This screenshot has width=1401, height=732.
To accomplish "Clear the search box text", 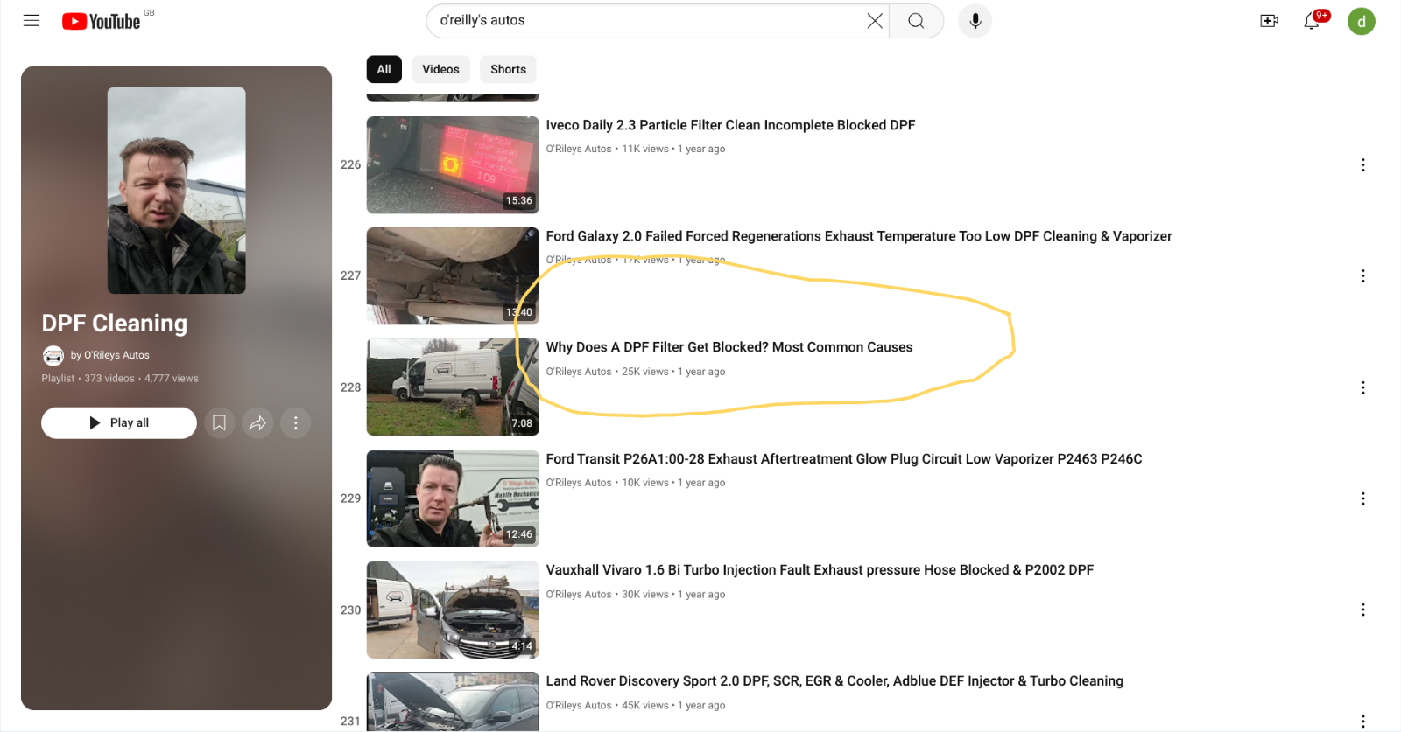I will coord(874,21).
